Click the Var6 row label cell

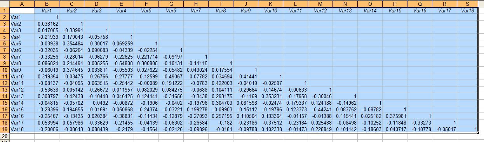point(22,50)
